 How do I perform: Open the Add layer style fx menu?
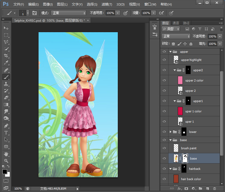click(x=179, y=189)
